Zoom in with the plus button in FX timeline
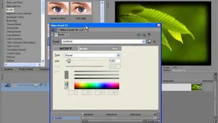Screen dimensions: 218x123 click(150, 121)
